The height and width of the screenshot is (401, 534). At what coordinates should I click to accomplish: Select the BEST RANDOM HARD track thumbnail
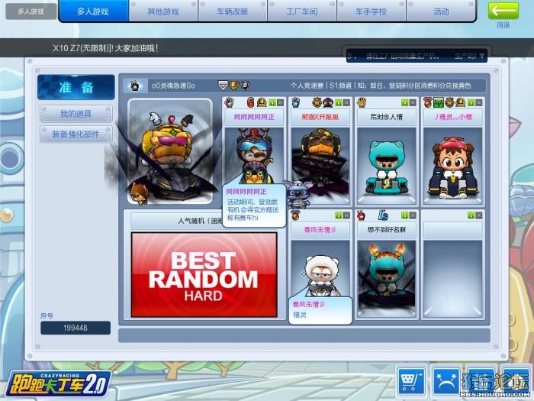click(x=204, y=275)
